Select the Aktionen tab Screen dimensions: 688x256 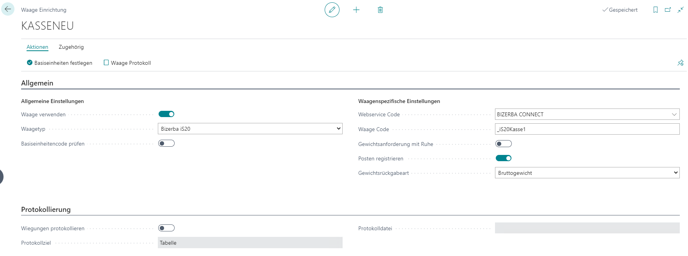tap(38, 47)
